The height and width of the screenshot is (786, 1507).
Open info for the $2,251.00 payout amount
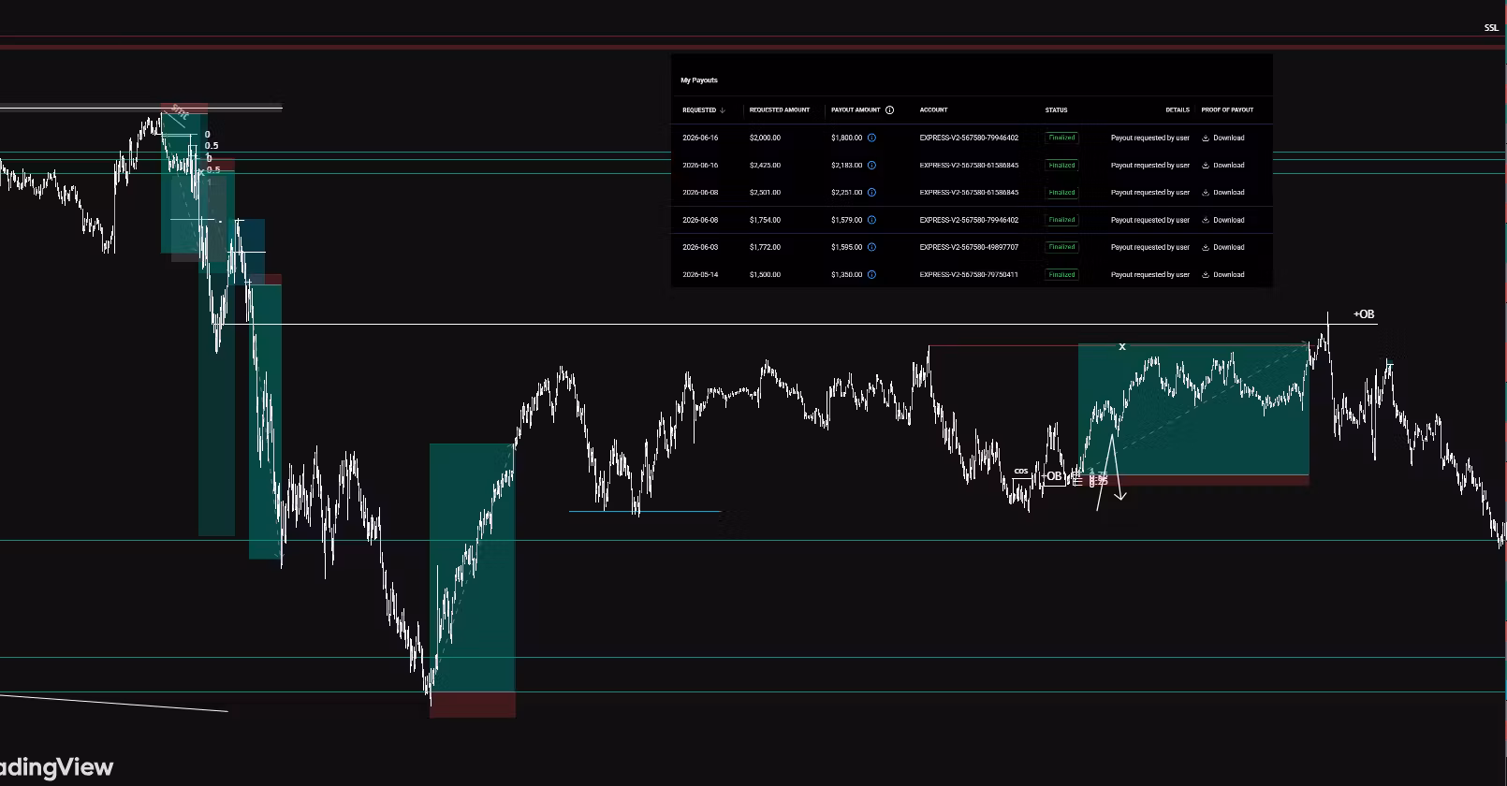[871, 193]
